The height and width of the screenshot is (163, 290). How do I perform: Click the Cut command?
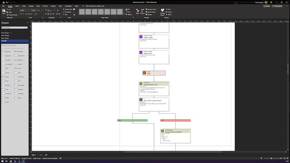click(9, 10)
